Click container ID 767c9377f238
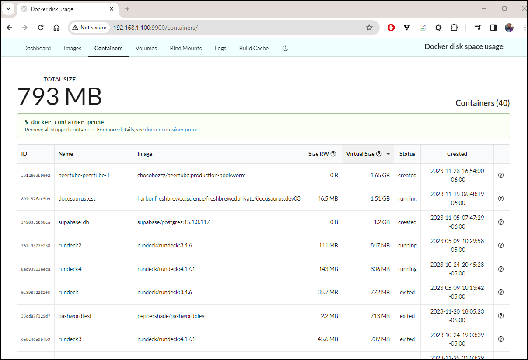 point(36,246)
